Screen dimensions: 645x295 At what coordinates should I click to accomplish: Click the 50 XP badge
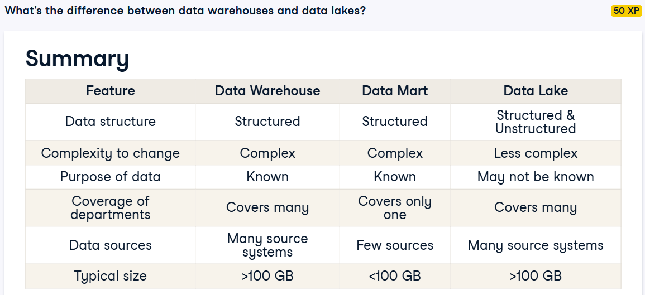[626, 11]
